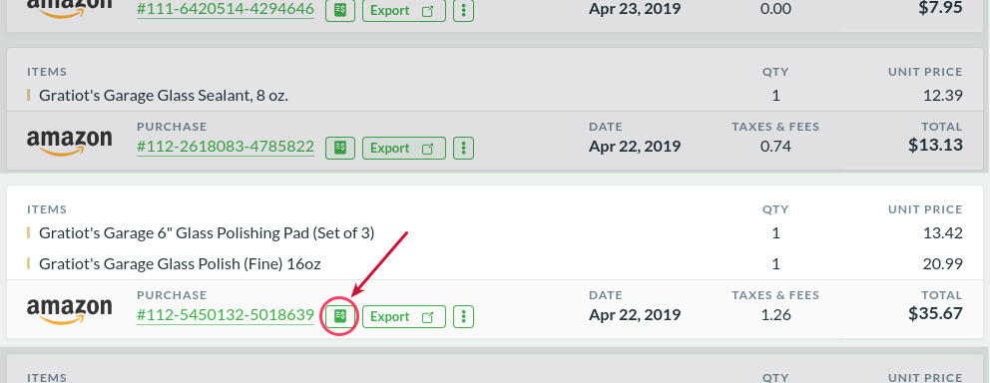Export order #112-2618083-4785822

click(404, 149)
